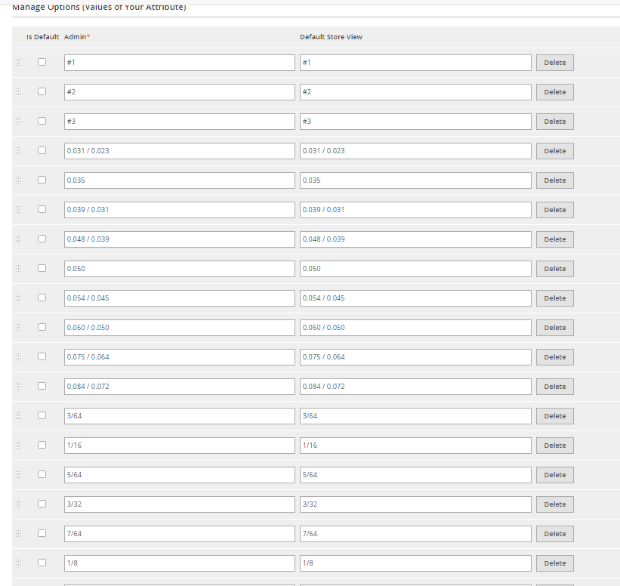Grab the drag handle for the 0.050 row
This screenshot has height=586, width=620.
(x=19, y=269)
